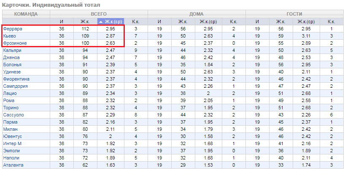
Task: Select Милан's overall average value 2.11
Action: tap(110, 129)
